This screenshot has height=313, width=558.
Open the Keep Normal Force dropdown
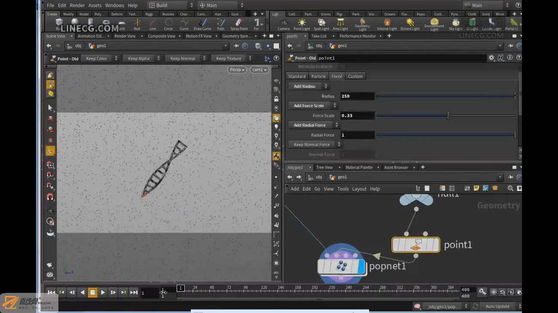(x=315, y=144)
